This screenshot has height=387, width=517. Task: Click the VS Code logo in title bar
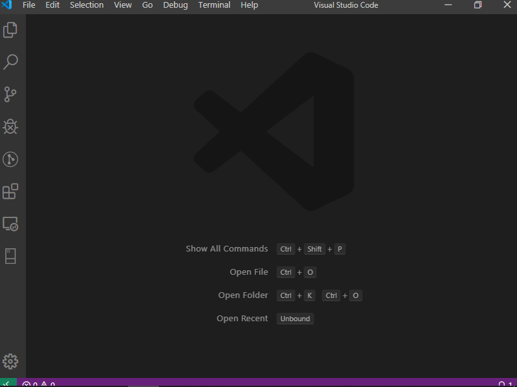[6, 5]
